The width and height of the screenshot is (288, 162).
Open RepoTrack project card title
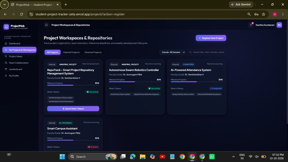tap(71, 72)
